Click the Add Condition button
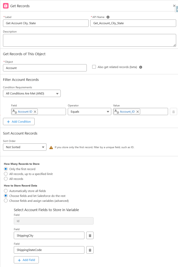The width and height of the screenshot is (178, 267). tap(19, 122)
